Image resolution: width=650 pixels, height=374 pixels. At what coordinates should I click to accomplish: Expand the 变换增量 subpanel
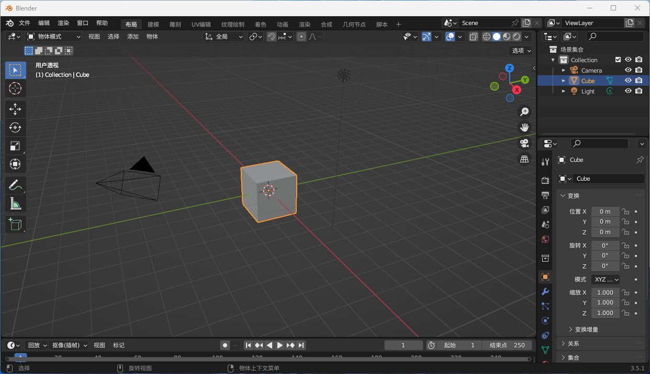(570, 330)
